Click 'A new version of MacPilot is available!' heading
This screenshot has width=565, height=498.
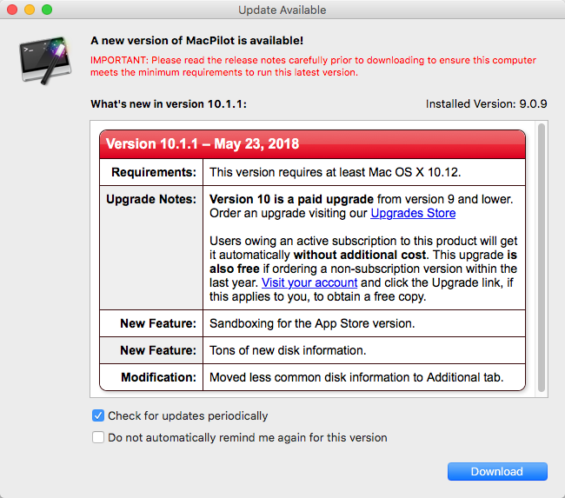point(196,41)
